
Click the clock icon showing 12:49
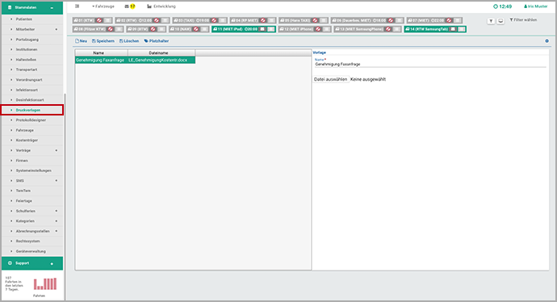coord(495,6)
